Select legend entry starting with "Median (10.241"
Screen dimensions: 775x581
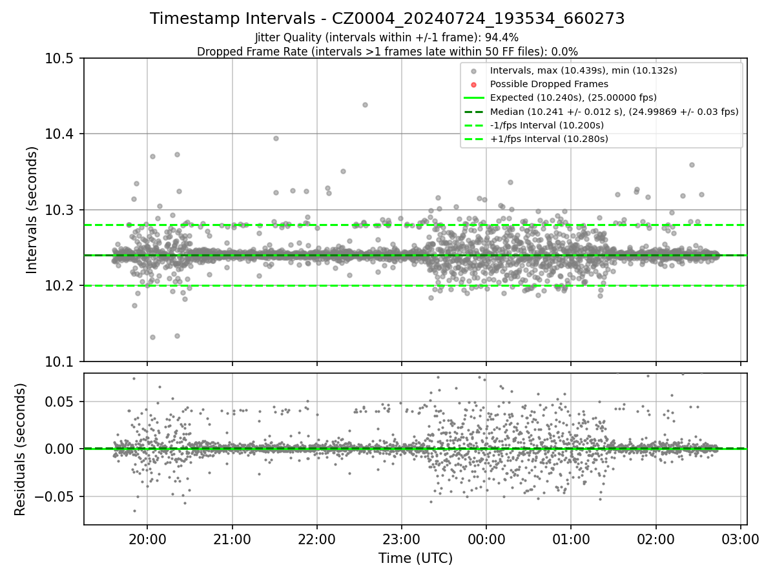[x=614, y=111]
